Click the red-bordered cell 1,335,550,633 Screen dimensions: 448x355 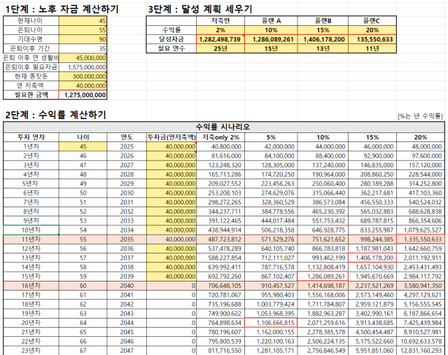421,239
